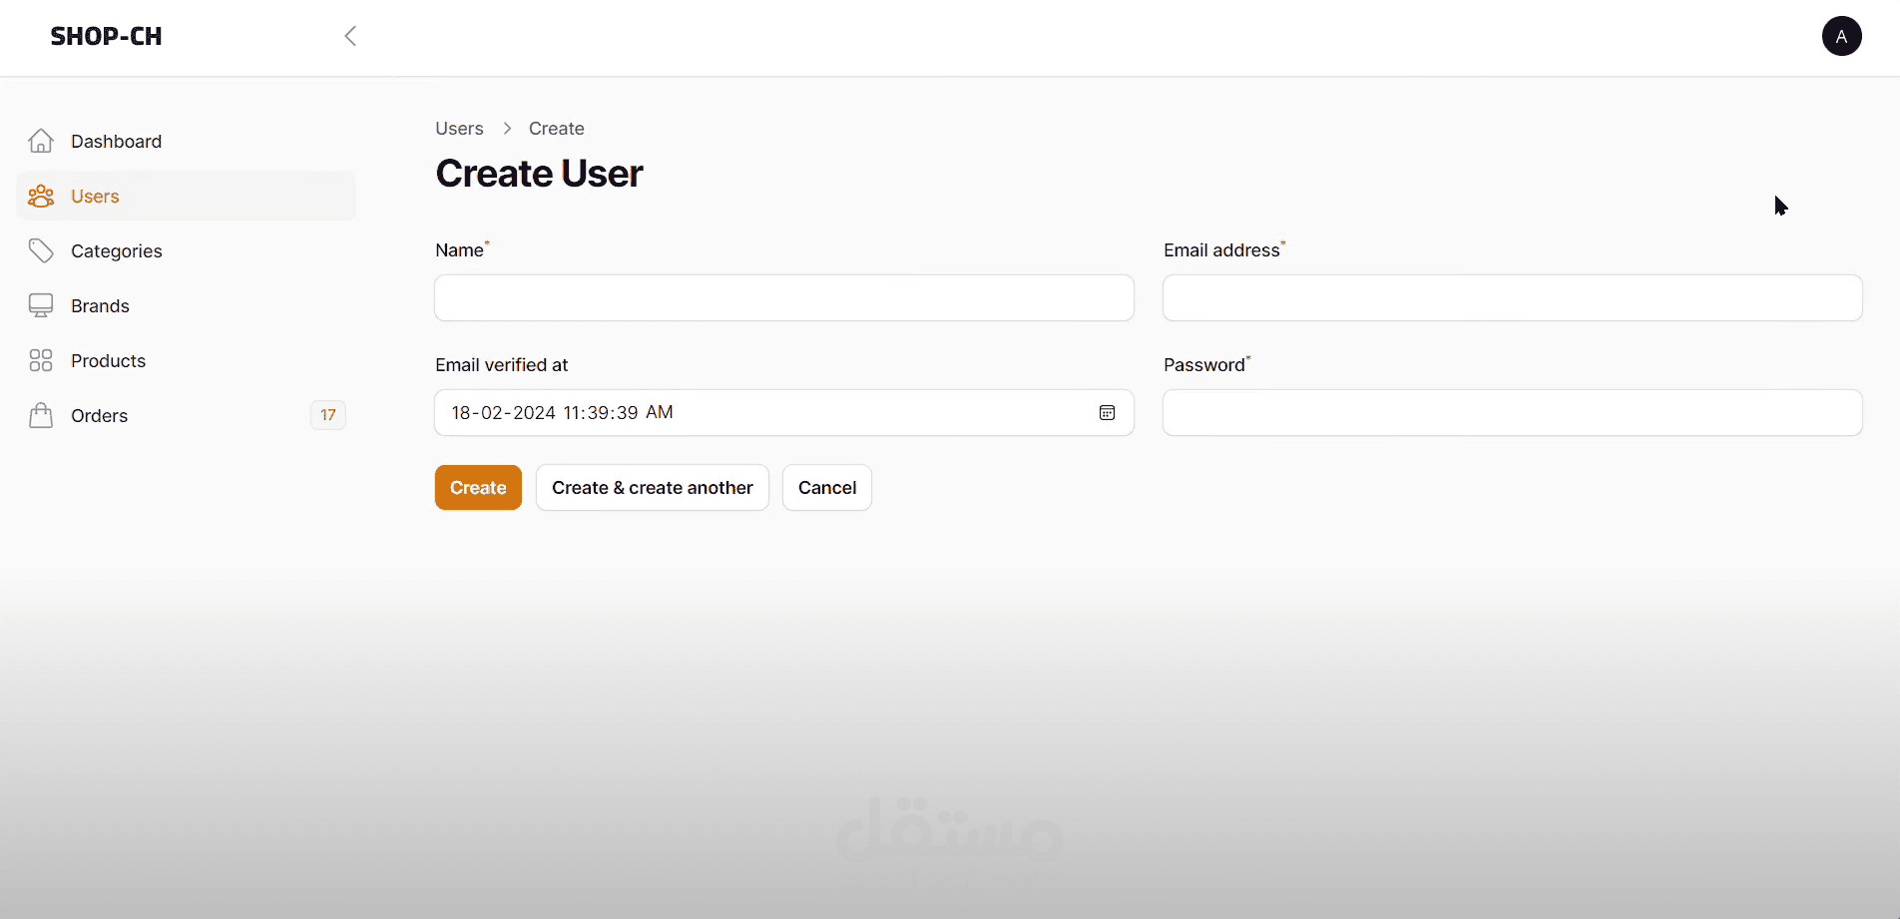Viewport: 1900px width, 919px height.
Task: Navigate to Users via the breadcrumb
Action: click(x=459, y=129)
